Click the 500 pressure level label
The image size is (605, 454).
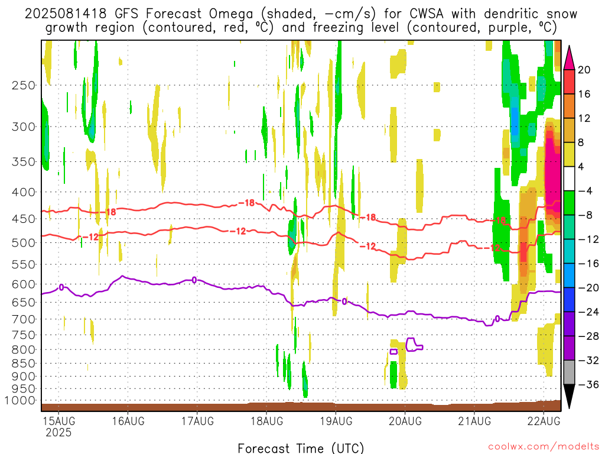click(x=24, y=243)
